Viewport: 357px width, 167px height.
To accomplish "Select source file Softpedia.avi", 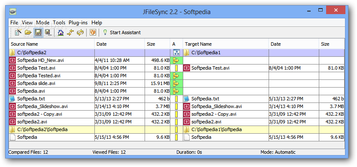I will [31, 91].
